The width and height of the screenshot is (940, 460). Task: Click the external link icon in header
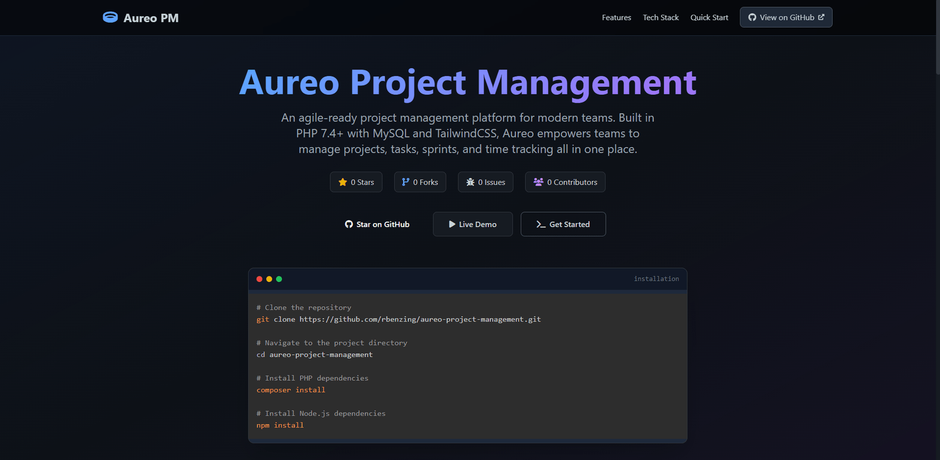pos(821,17)
